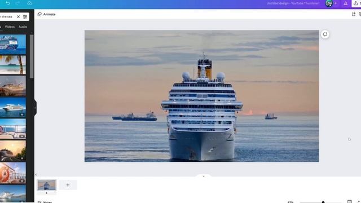Viewport: 361px width, 203px height.
Task: Select the ship deck railing thumbnail
Action: click(13, 129)
